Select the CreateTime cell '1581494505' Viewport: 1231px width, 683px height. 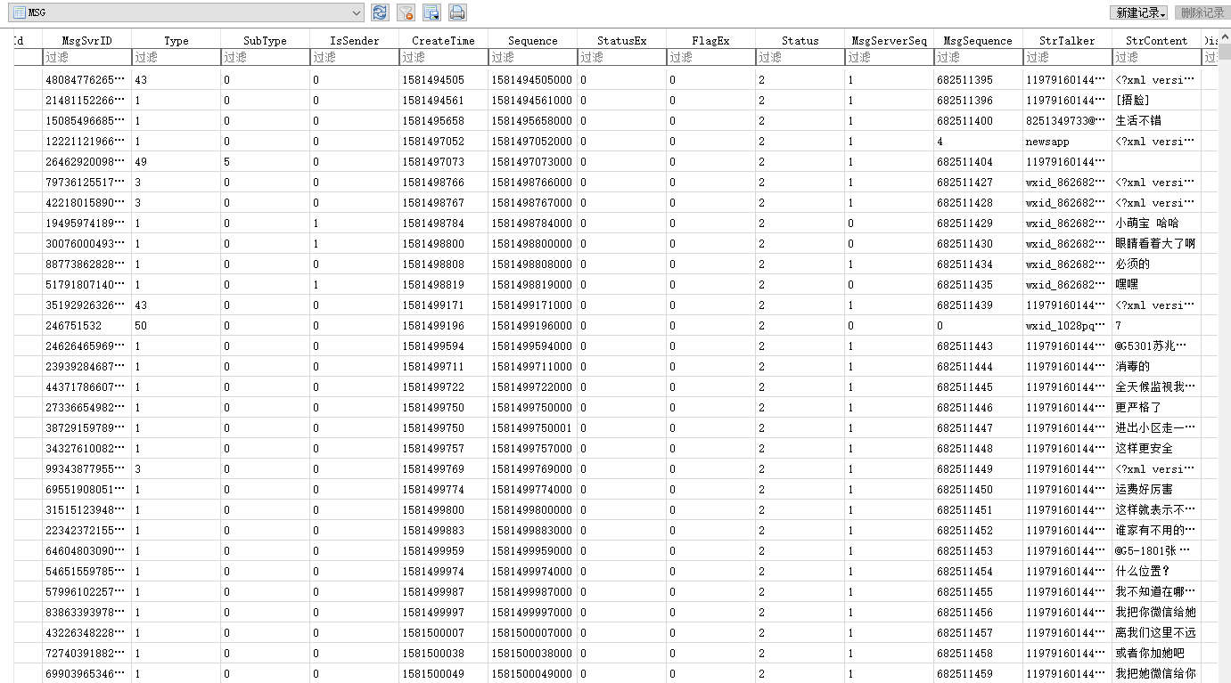click(444, 80)
